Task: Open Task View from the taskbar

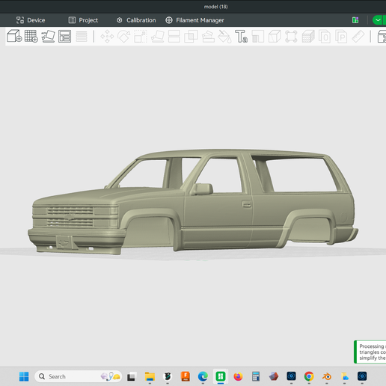Action: tap(132, 376)
